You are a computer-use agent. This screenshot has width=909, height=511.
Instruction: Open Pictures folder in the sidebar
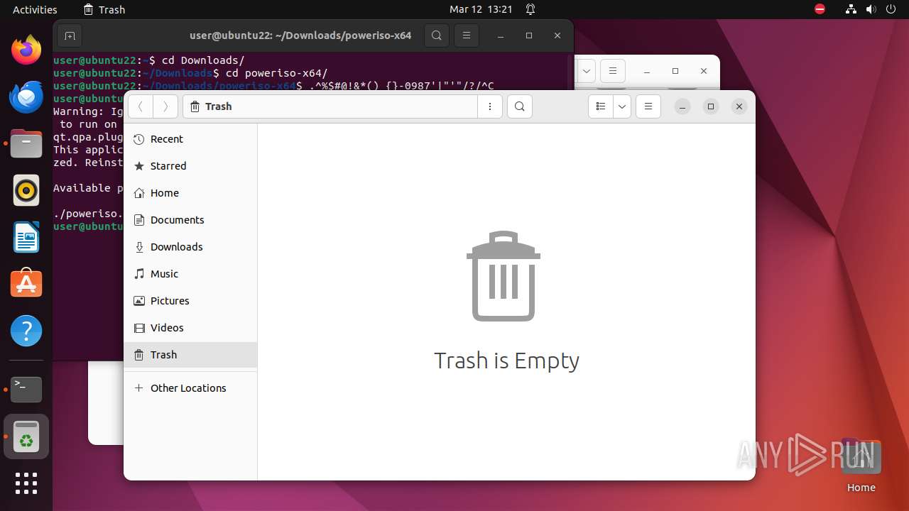click(190, 301)
